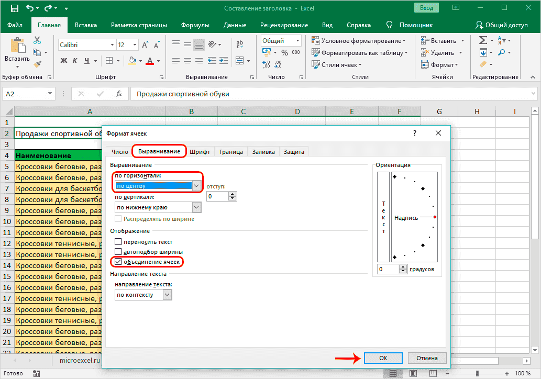The image size is (541, 379).
Task: Click the insert function fx icon
Action: pyautogui.click(x=119, y=94)
